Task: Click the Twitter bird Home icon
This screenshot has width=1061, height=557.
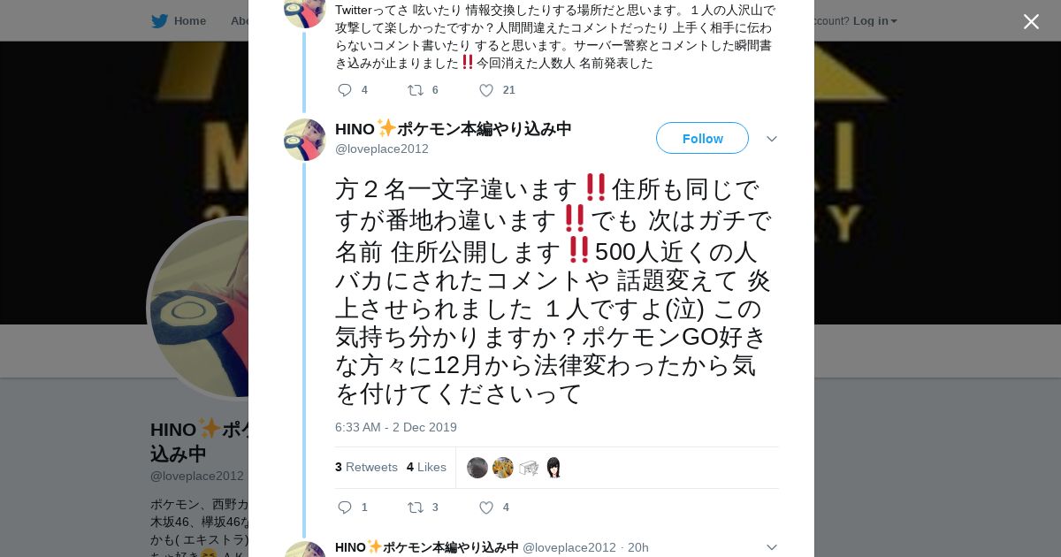Action: coord(159,21)
